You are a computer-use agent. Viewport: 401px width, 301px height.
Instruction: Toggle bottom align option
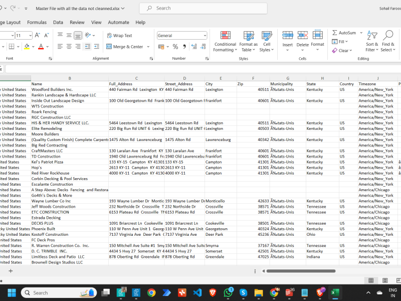click(78, 35)
